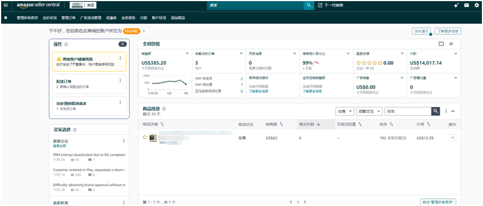The width and height of the screenshot is (483, 206).
Task: Click warning triangle on account health card
Action: pos(58,58)
